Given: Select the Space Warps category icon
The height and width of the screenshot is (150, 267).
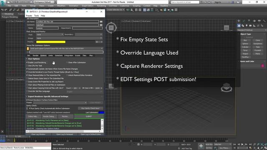Looking at the screenshot, I should [x=258, y=26].
